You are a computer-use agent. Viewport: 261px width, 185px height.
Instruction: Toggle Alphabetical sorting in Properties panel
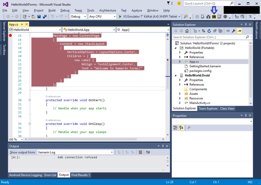[181, 128]
